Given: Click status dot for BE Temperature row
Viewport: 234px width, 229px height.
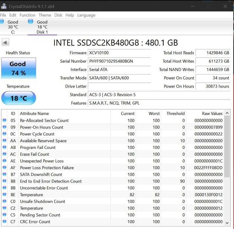Looking at the screenshot, I should [5, 194].
